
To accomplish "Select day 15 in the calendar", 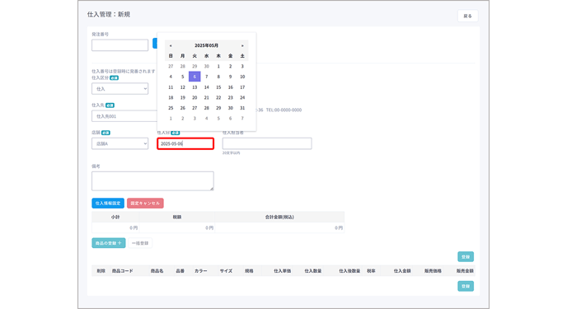I will tap(218, 87).
